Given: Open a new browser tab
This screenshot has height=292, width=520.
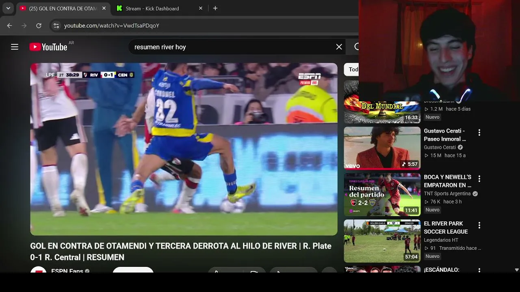Looking at the screenshot, I should 215,8.
